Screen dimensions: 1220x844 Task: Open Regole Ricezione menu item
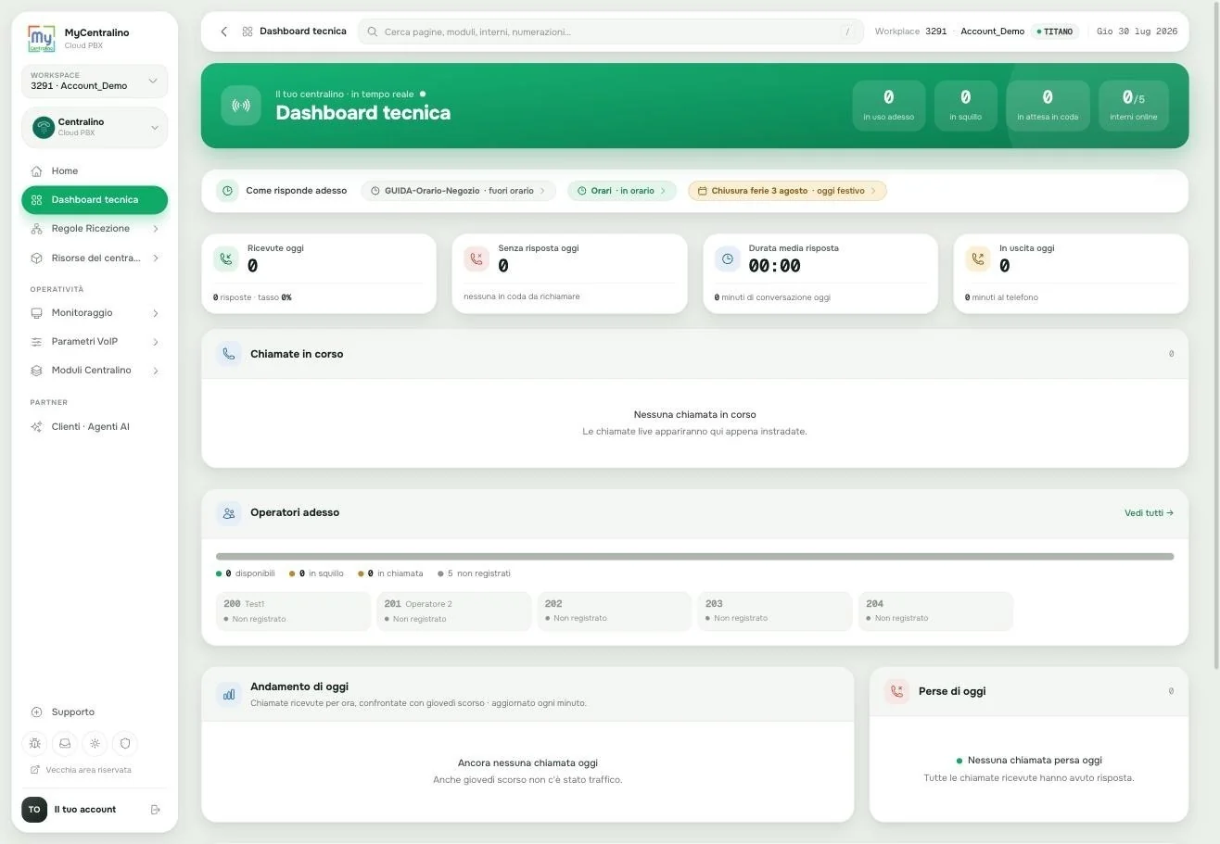(x=95, y=229)
